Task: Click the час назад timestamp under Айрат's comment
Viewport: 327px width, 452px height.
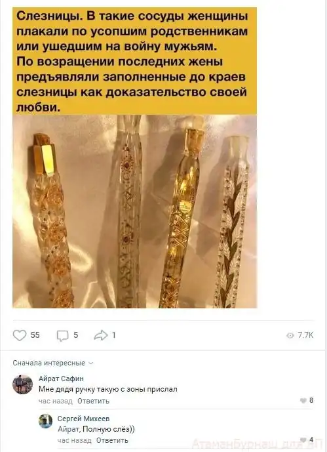Action: (x=56, y=401)
